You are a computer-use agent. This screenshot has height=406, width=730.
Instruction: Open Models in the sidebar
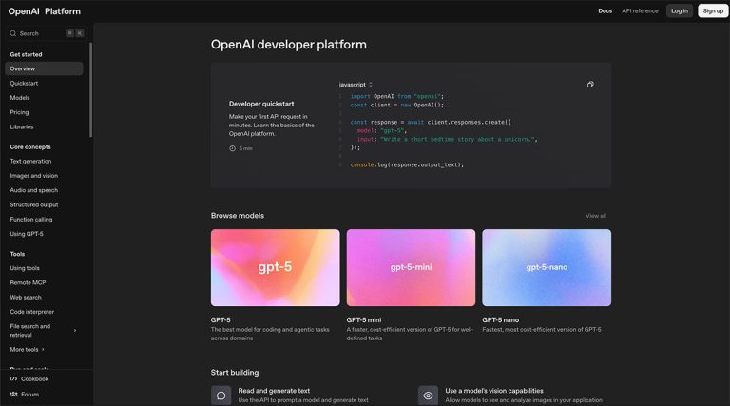[x=20, y=98]
